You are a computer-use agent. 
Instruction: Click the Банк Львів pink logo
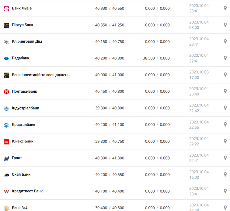(x=6, y=9)
